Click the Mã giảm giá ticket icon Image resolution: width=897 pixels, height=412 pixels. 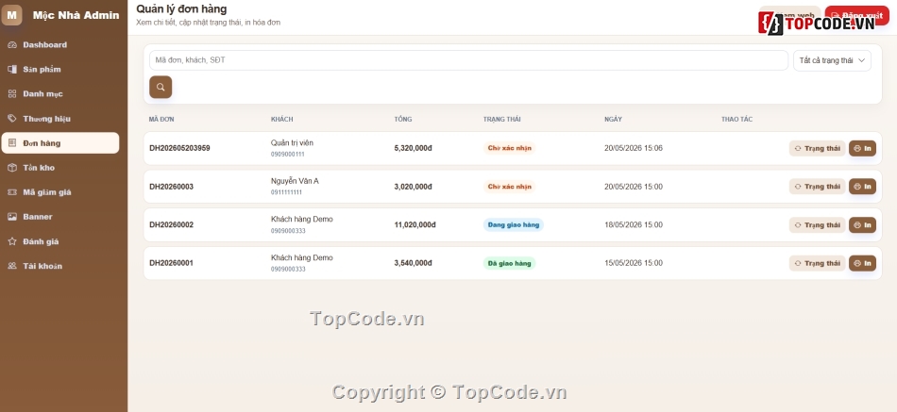click(x=12, y=192)
